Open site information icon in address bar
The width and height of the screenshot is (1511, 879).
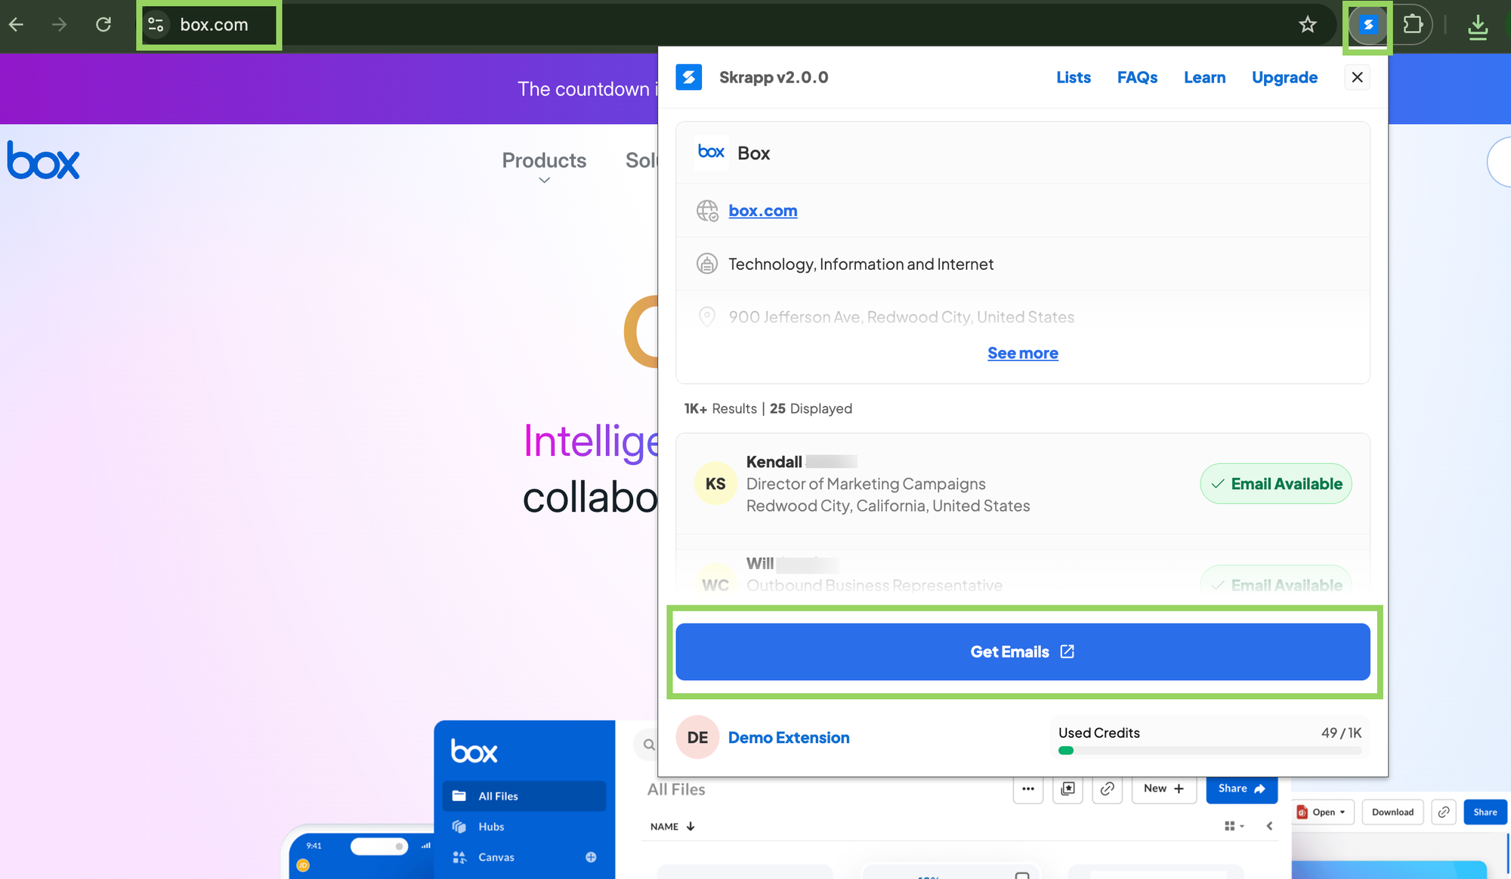click(156, 25)
